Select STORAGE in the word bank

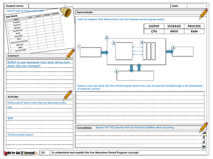click(x=174, y=26)
